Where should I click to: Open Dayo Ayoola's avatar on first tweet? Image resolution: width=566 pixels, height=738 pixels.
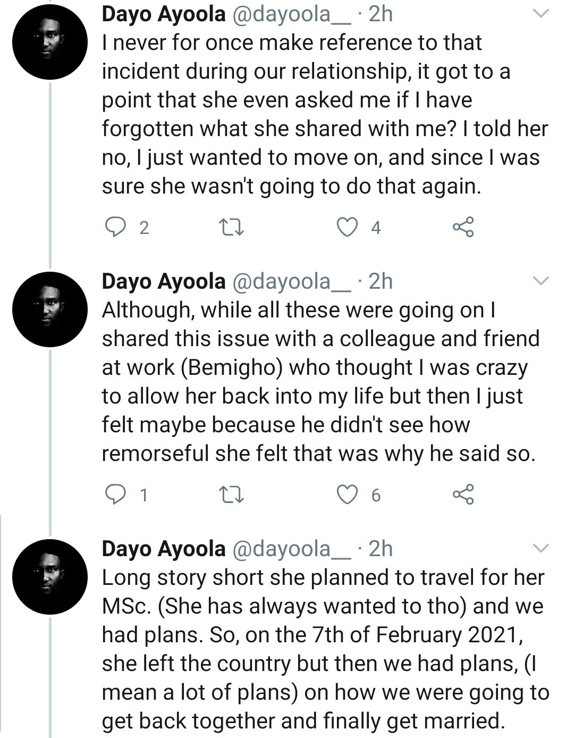pos(49,42)
